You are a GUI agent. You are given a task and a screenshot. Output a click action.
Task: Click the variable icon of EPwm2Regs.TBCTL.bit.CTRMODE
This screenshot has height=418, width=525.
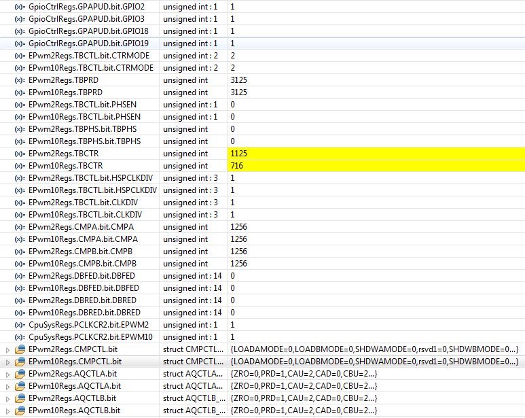[20, 56]
